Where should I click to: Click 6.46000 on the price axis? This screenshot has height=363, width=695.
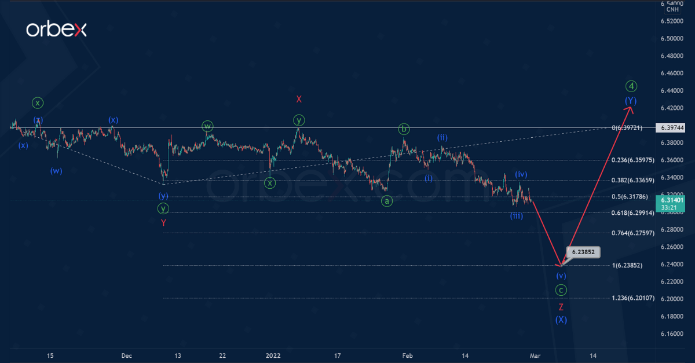coord(672,74)
